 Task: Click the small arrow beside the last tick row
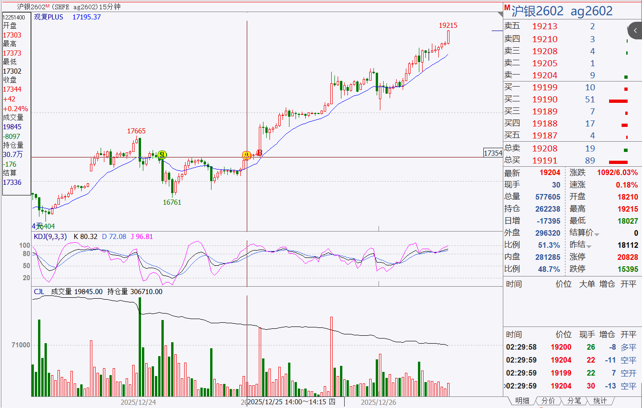[x=505, y=386]
